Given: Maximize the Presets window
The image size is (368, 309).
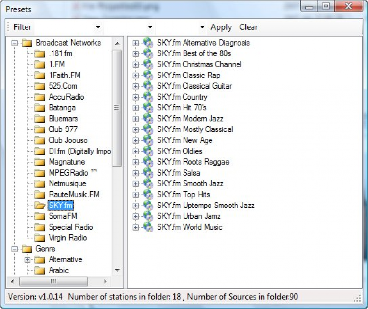Looking at the screenshot, I should pos(326,6).
